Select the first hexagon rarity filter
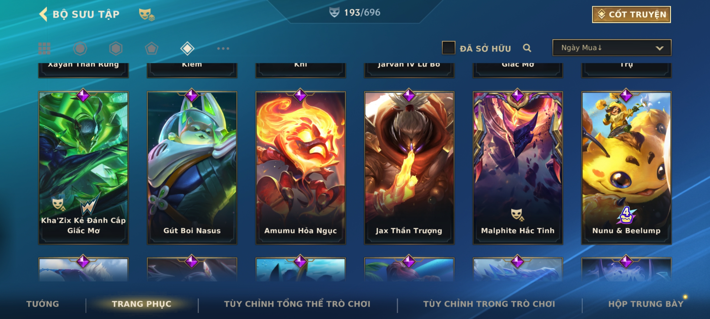The width and height of the screenshot is (710, 319). tap(80, 48)
